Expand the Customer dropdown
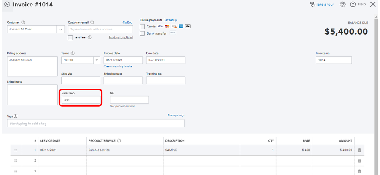The image size is (380, 175). coord(61,29)
